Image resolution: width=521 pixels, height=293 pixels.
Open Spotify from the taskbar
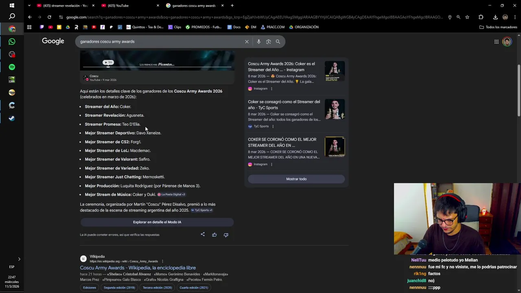(12, 67)
